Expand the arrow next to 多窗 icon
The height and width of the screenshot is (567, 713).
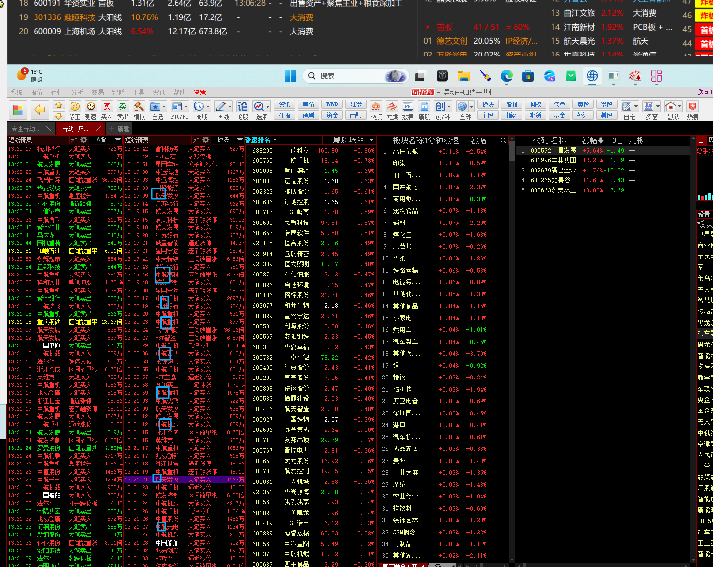pos(658,106)
